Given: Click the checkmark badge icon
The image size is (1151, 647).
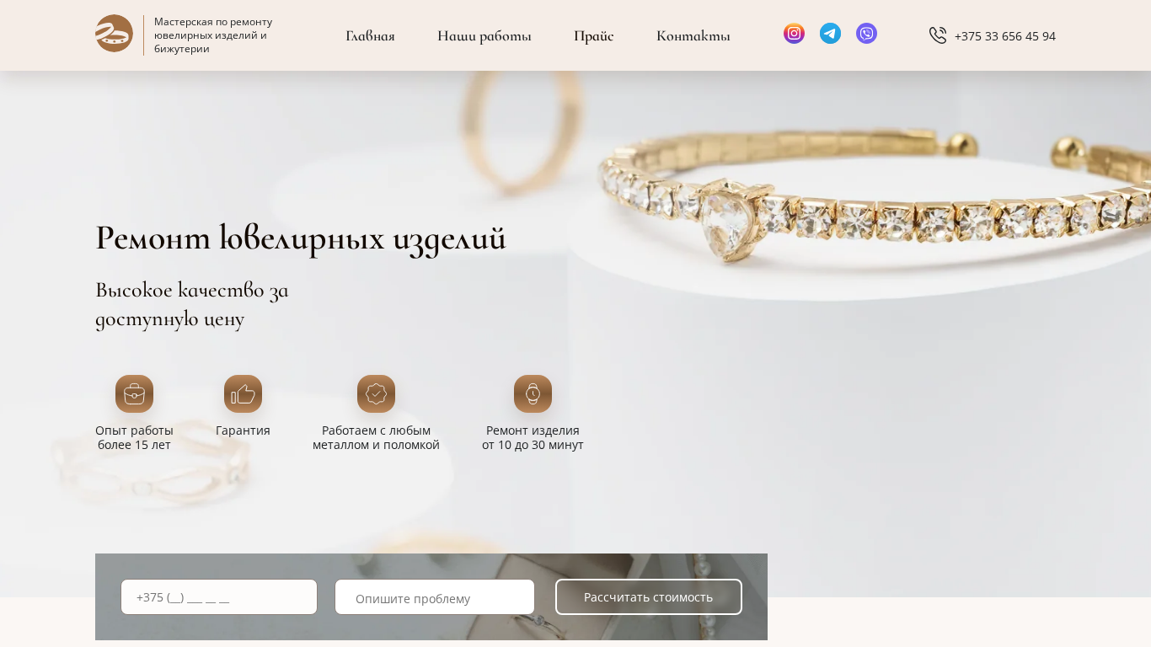Looking at the screenshot, I should pyautogui.click(x=376, y=393).
